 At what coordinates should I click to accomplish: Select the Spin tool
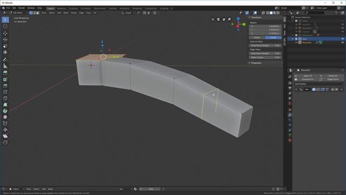coord(5,110)
